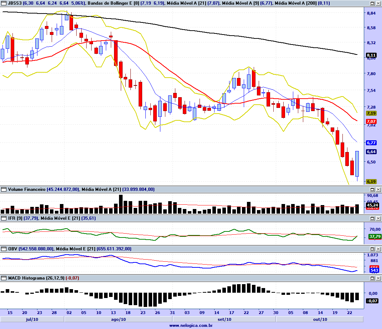
Task: Click the green 37,79 IFR value tag
Action: tap(375, 236)
